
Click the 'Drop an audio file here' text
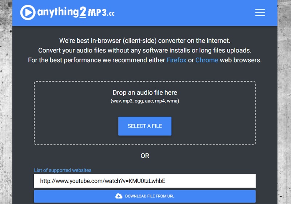(145, 93)
